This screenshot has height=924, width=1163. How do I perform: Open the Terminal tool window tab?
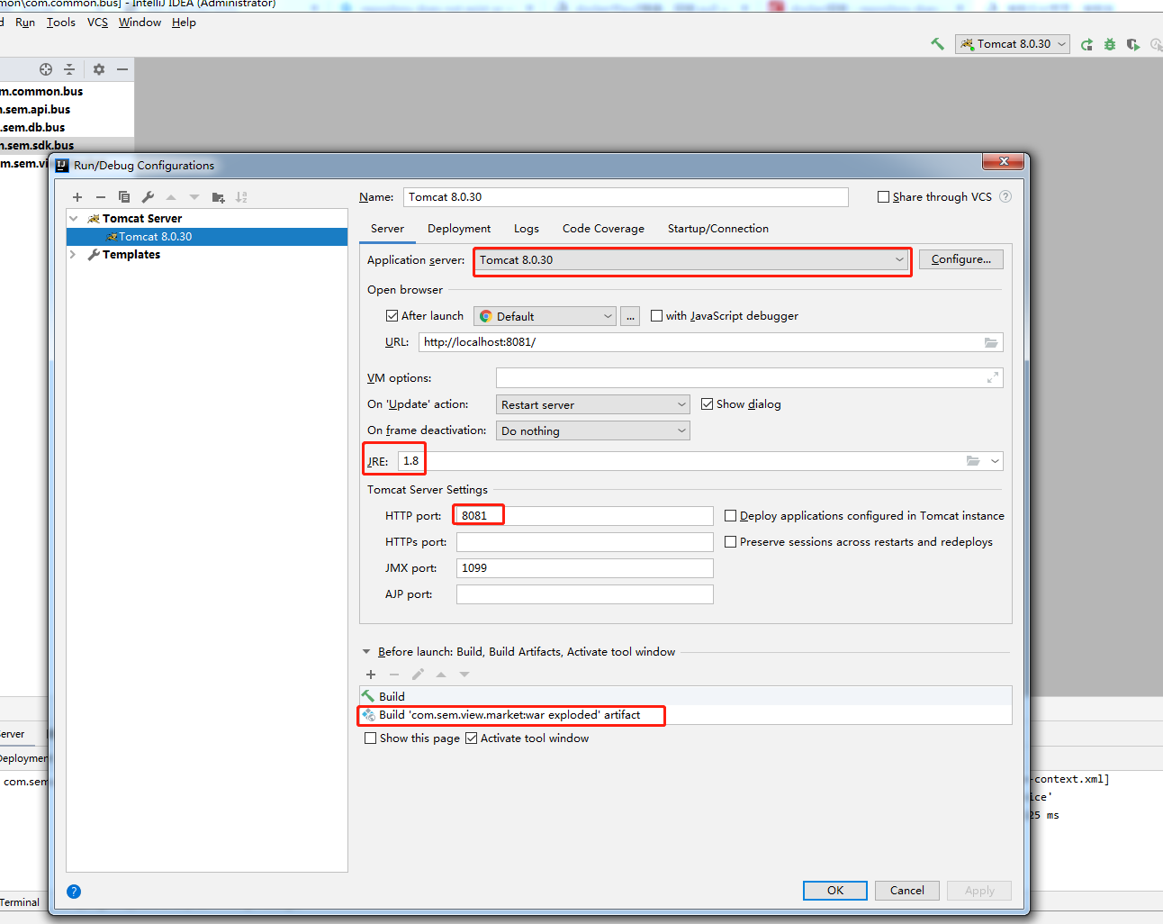(x=20, y=902)
